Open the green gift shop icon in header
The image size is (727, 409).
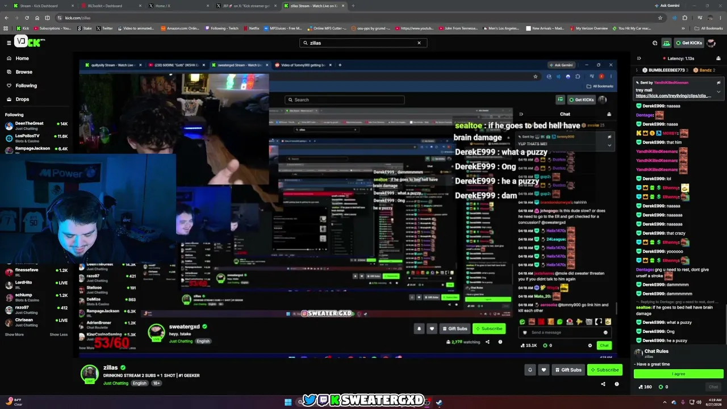click(x=667, y=43)
